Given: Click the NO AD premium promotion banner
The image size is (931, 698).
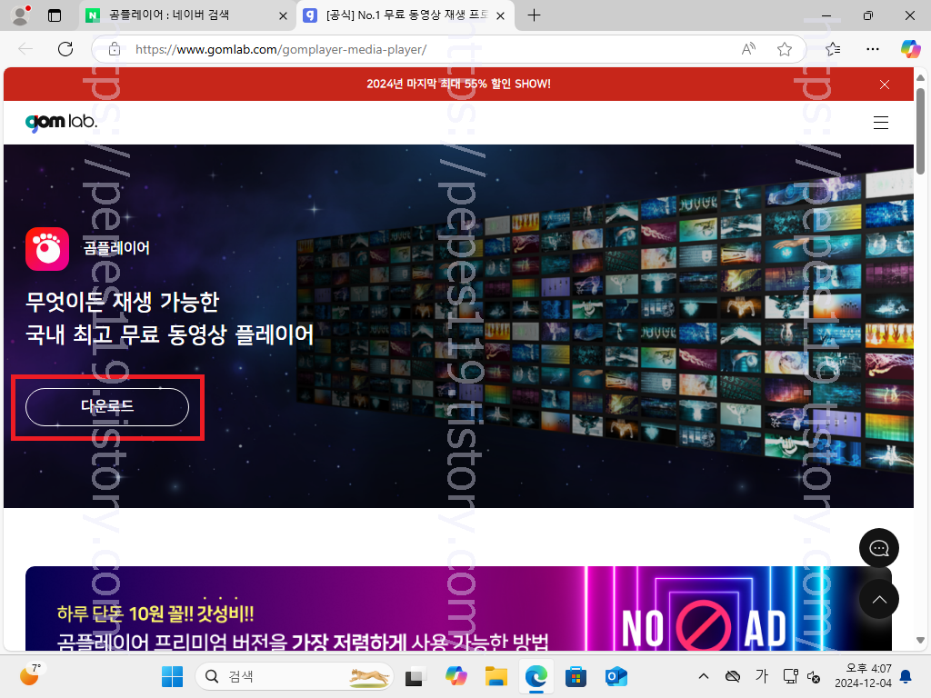Looking at the screenshot, I should click(458, 608).
